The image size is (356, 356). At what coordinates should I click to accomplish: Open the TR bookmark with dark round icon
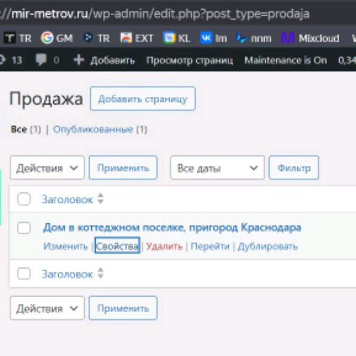pos(96,38)
